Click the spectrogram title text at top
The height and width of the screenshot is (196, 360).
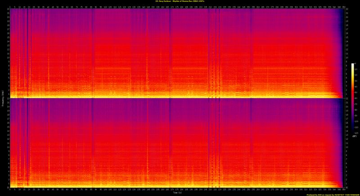(x=180, y=1)
